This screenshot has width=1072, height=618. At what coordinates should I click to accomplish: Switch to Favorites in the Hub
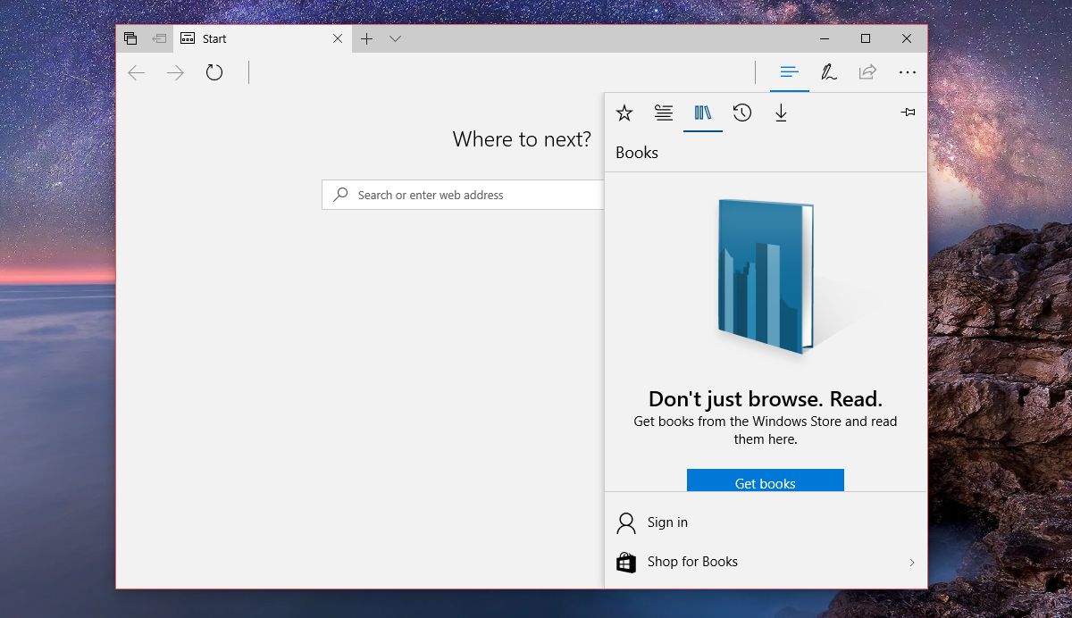pyautogui.click(x=624, y=113)
